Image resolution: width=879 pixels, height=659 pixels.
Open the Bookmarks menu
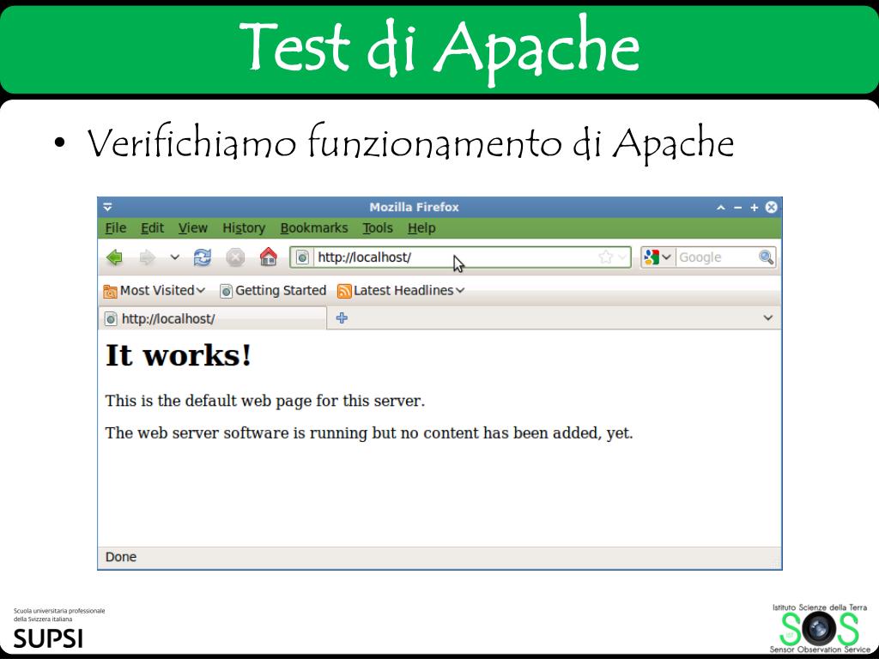[x=314, y=228]
